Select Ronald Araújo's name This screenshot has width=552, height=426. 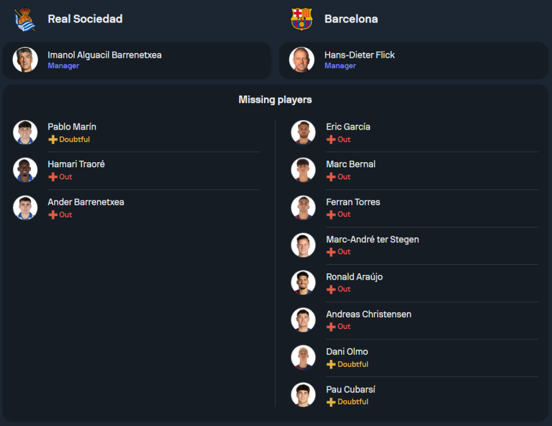click(x=354, y=277)
